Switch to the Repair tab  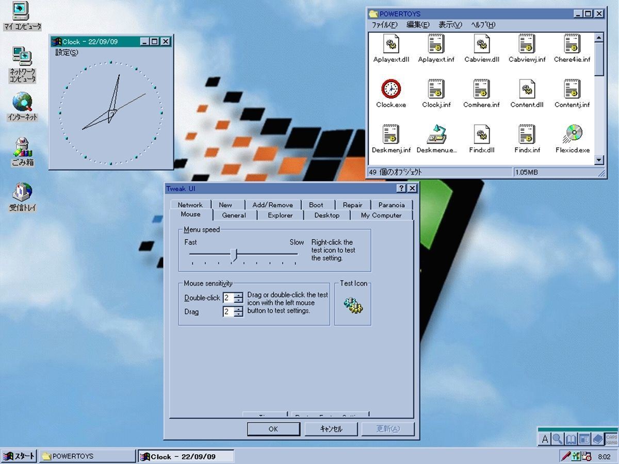[x=353, y=205]
